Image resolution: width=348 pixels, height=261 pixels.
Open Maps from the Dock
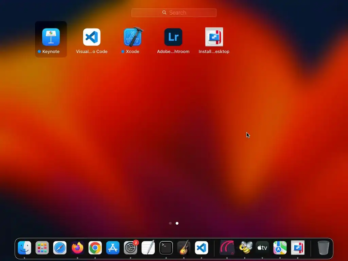click(280, 248)
